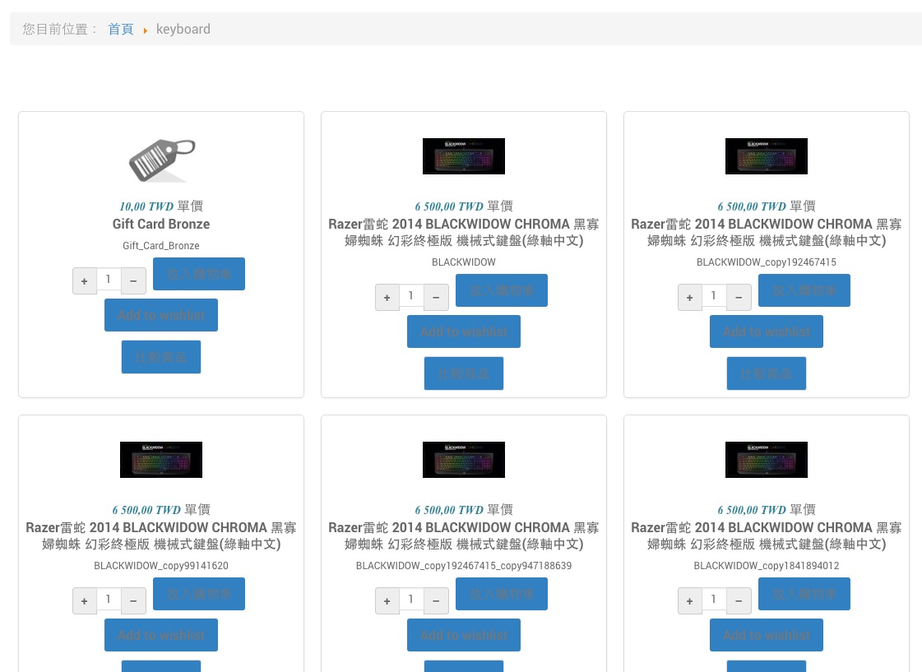922x672 pixels.
Task: Open the BLACKWIDOW product keyboard thumbnail
Action: click(463, 155)
